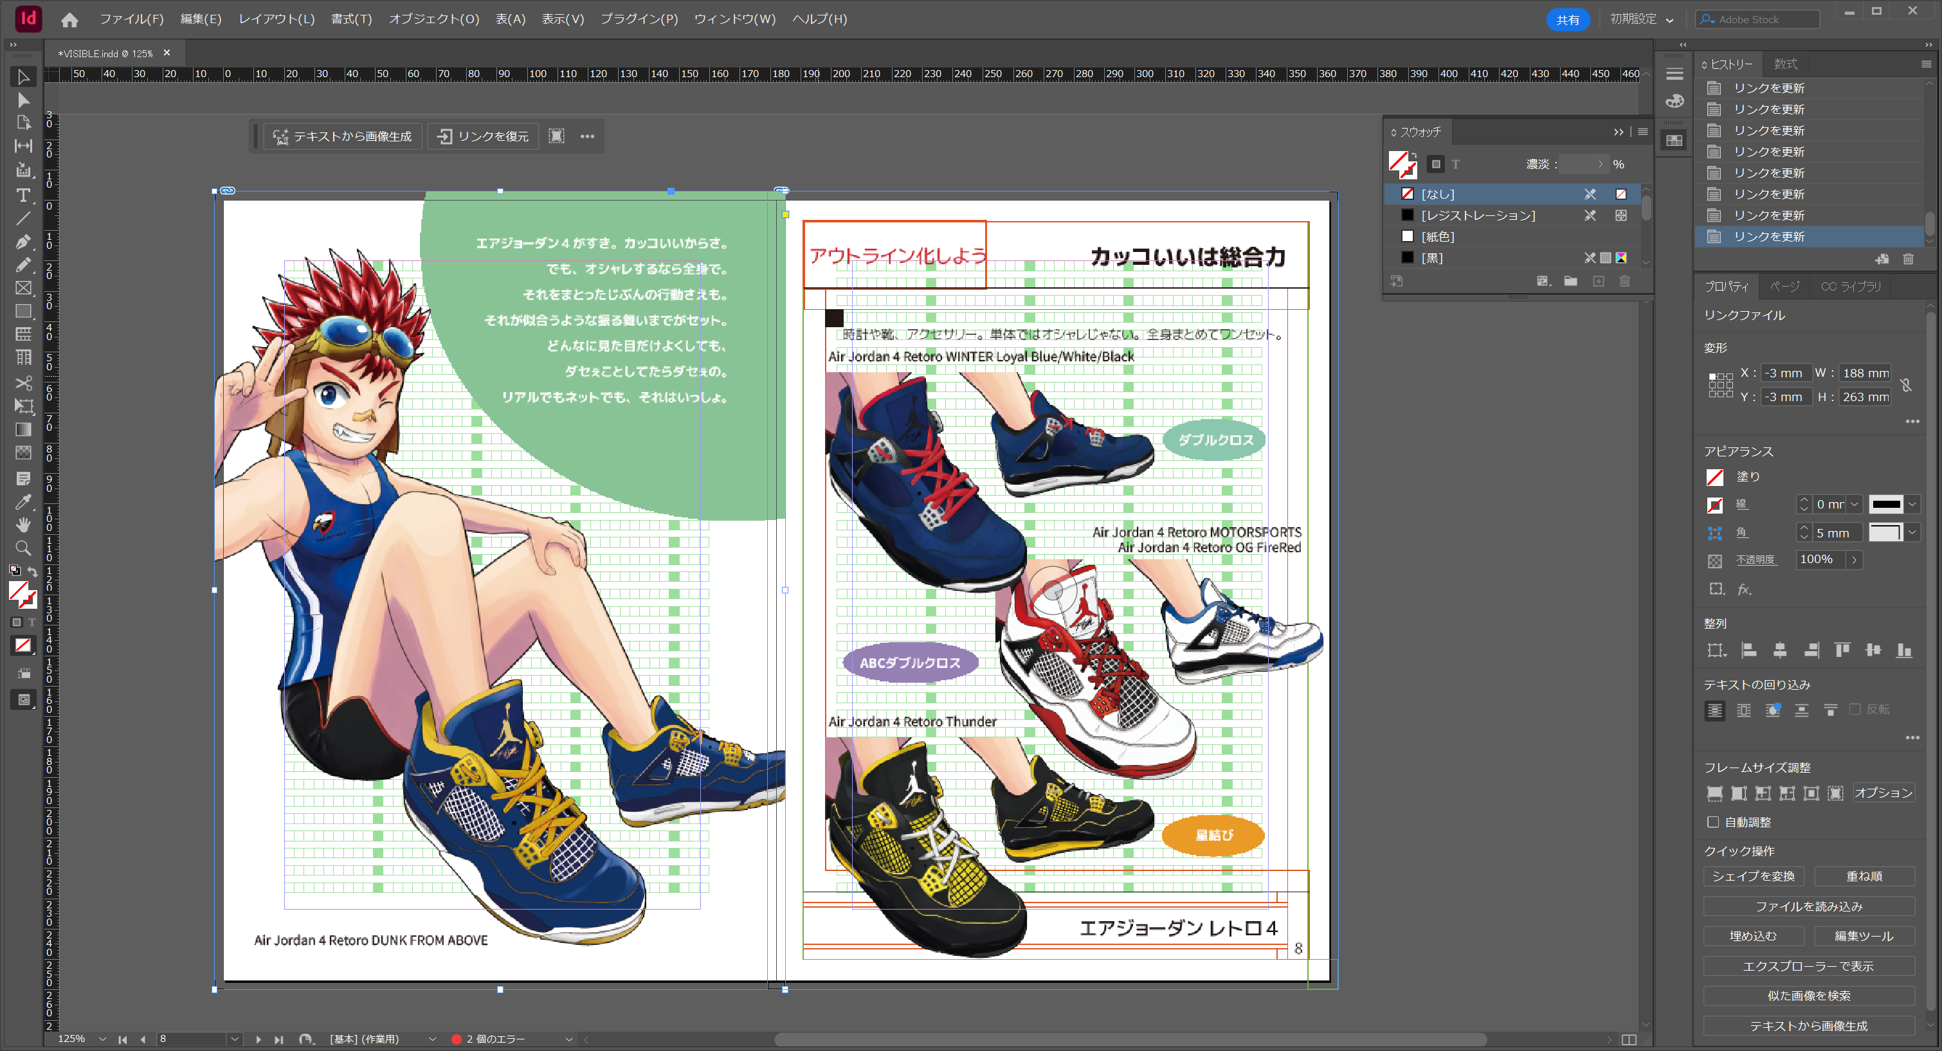Enable the 自動調整 checkbox
The width and height of the screenshot is (1942, 1051).
[1713, 822]
